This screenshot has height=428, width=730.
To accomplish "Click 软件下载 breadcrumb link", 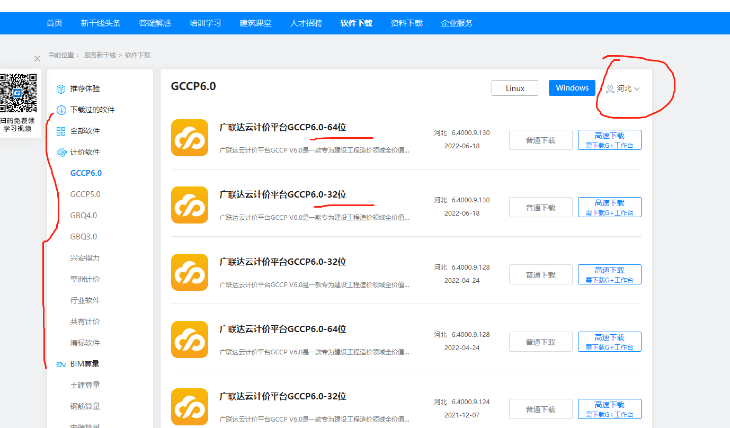I will [x=138, y=55].
